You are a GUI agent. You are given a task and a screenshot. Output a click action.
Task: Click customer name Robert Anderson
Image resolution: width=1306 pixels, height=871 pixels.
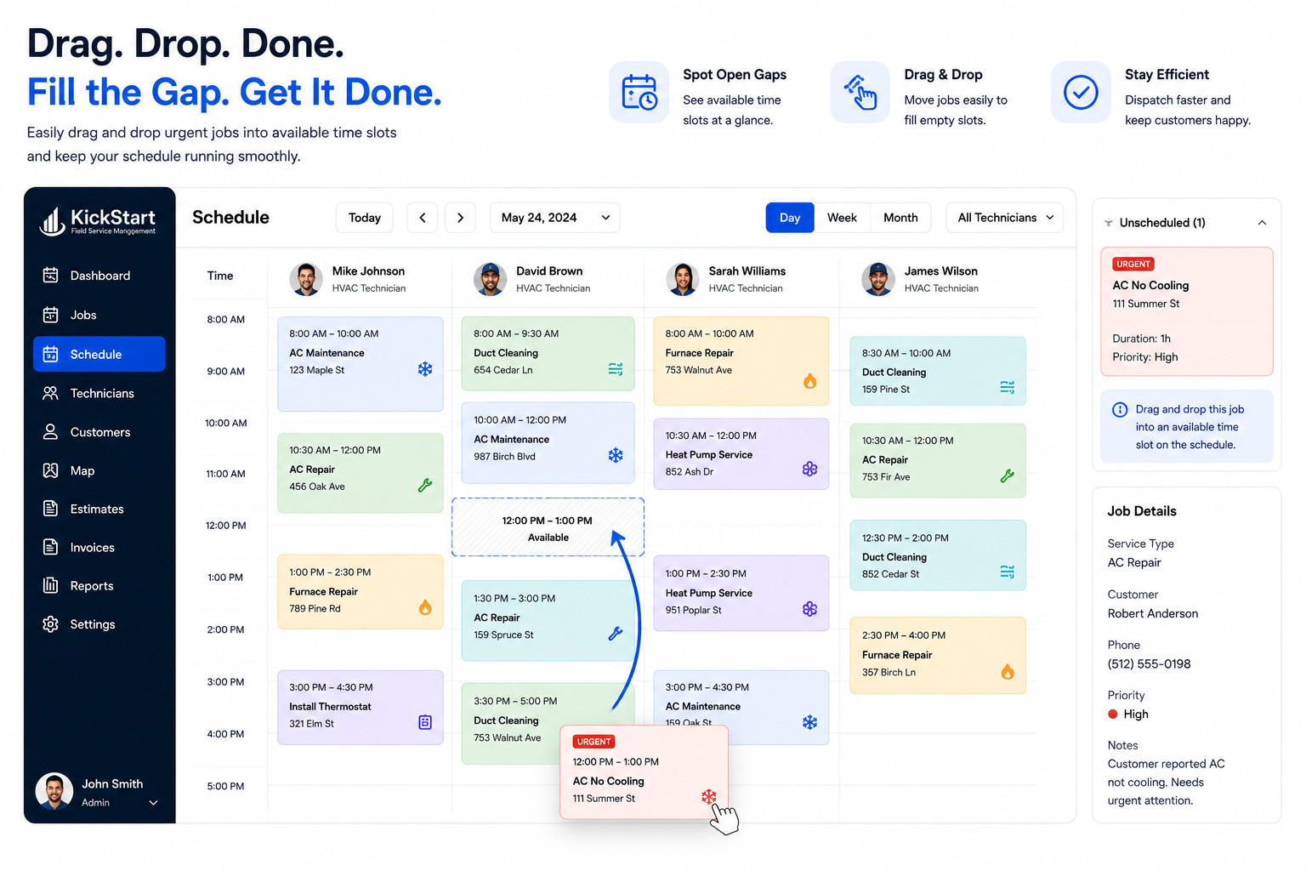tap(1152, 614)
